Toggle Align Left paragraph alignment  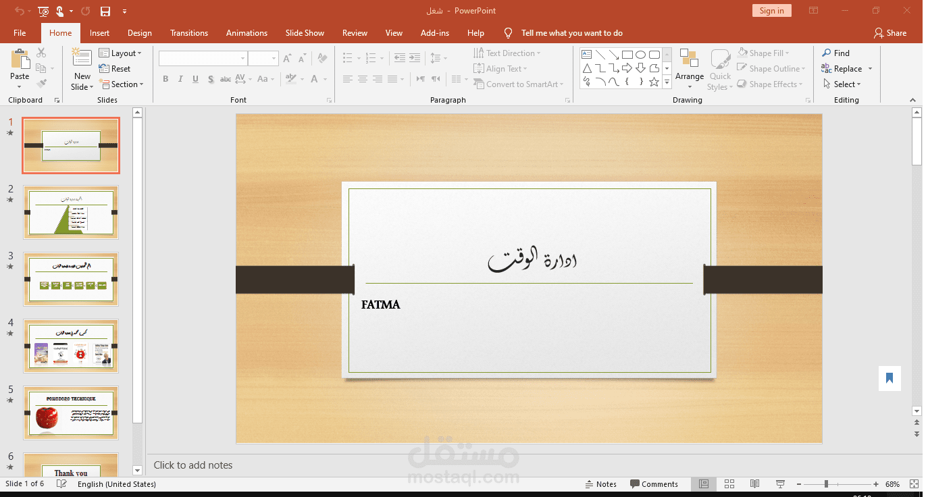pyautogui.click(x=348, y=79)
